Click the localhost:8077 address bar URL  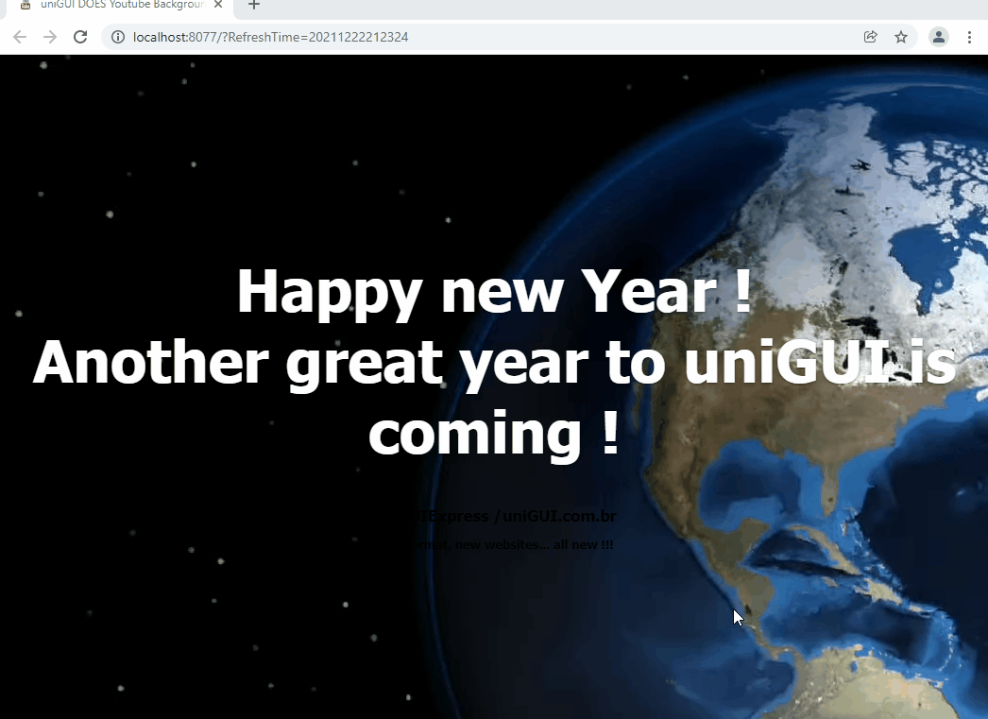click(x=270, y=37)
